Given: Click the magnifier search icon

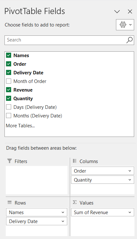Looking at the screenshot, I should pos(129,40).
